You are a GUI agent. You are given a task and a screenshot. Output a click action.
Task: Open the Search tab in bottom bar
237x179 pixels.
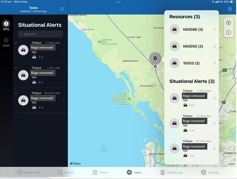66,172
